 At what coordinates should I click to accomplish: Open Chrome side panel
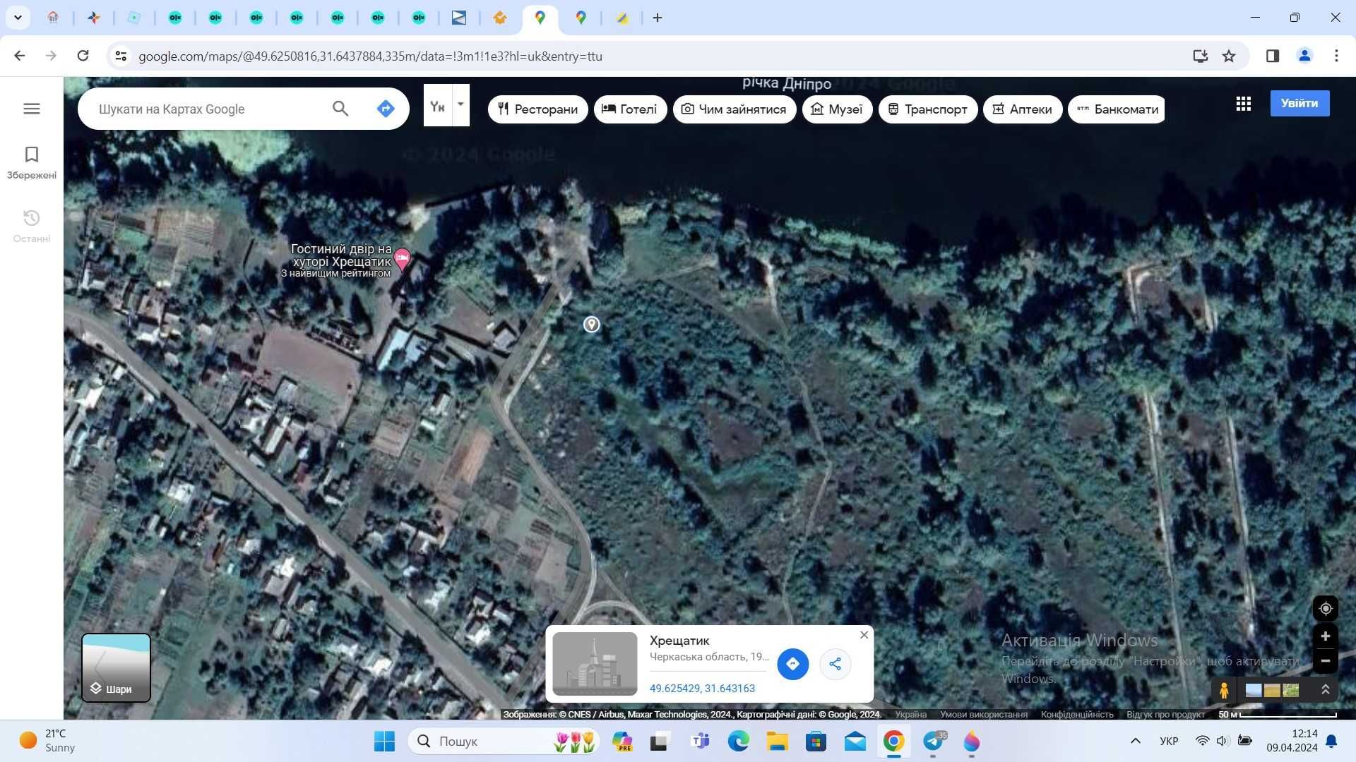point(1273,56)
